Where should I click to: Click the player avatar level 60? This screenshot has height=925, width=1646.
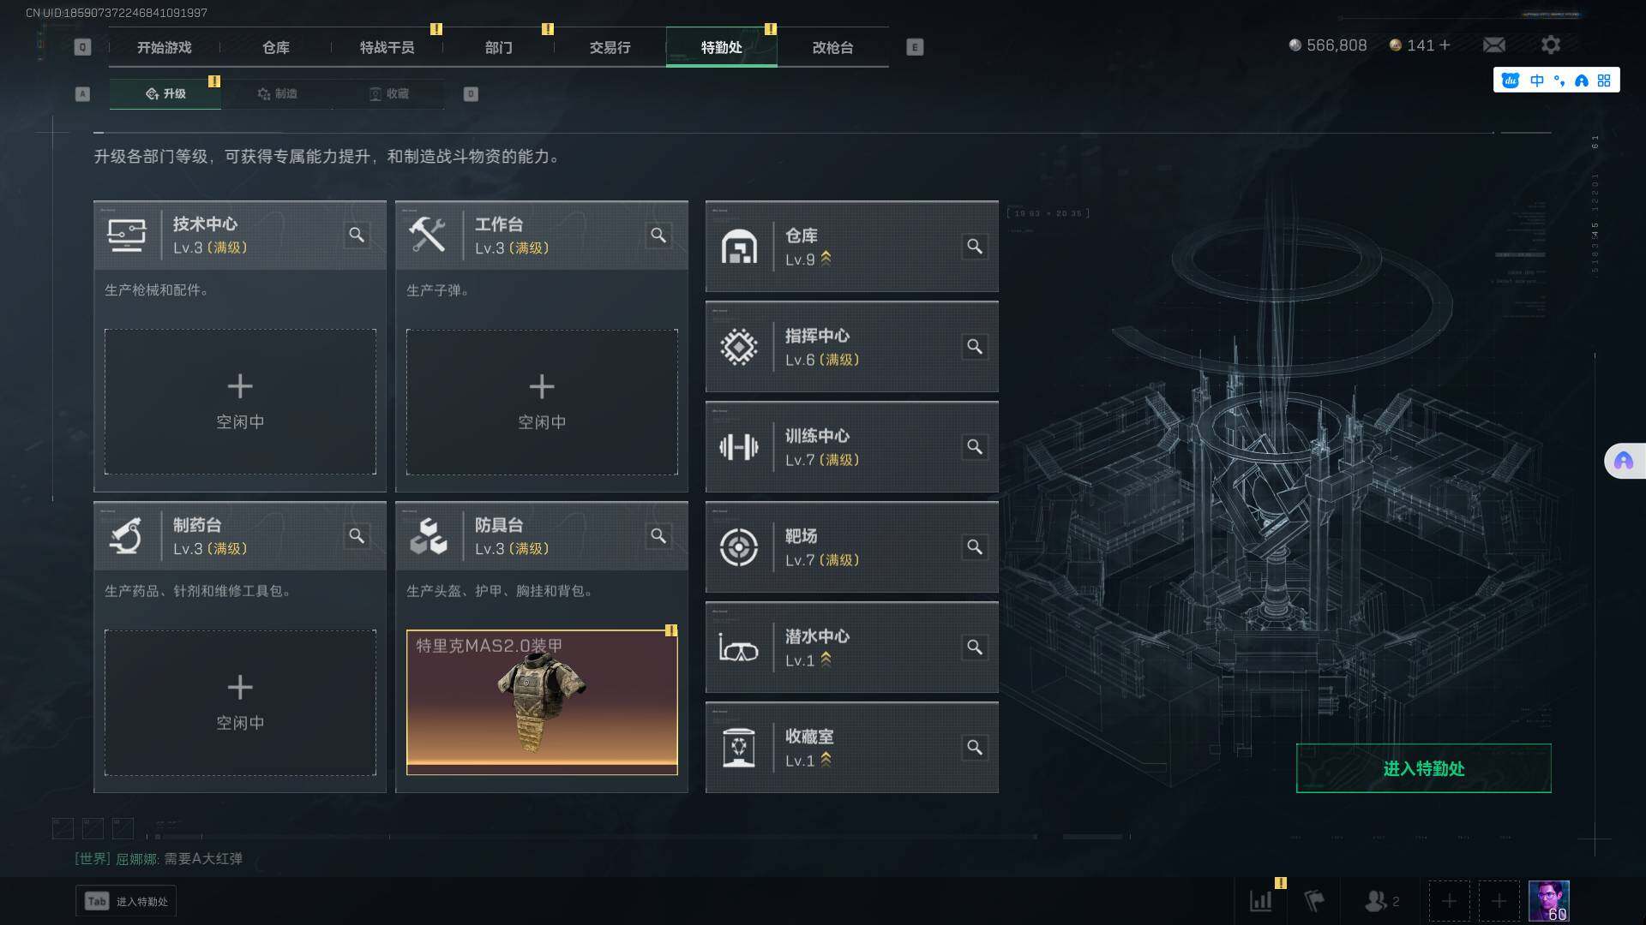(x=1548, y=901)
